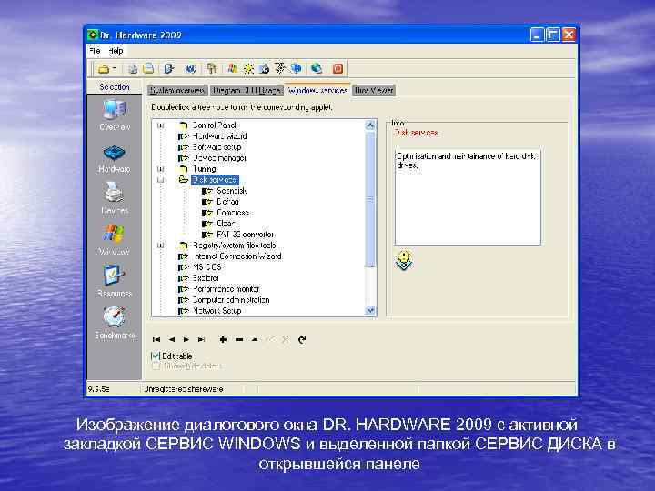Screen dimensions: 655x491
Task: Open the dropdown arrow beside the folder icon
Action: (x=115, y=68)
